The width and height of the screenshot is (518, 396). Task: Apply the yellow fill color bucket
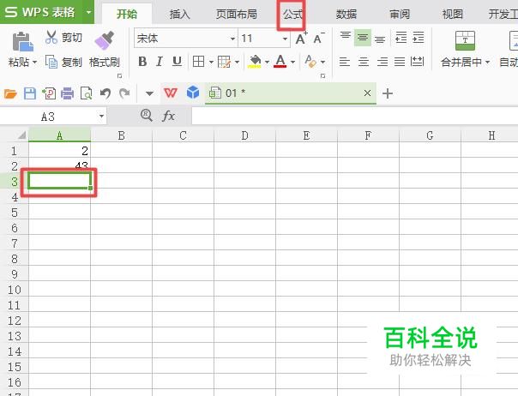point(255,62)
